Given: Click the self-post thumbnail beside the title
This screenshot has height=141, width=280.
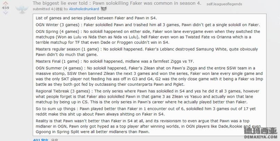Looking at the screenshot, I should 22,9.
